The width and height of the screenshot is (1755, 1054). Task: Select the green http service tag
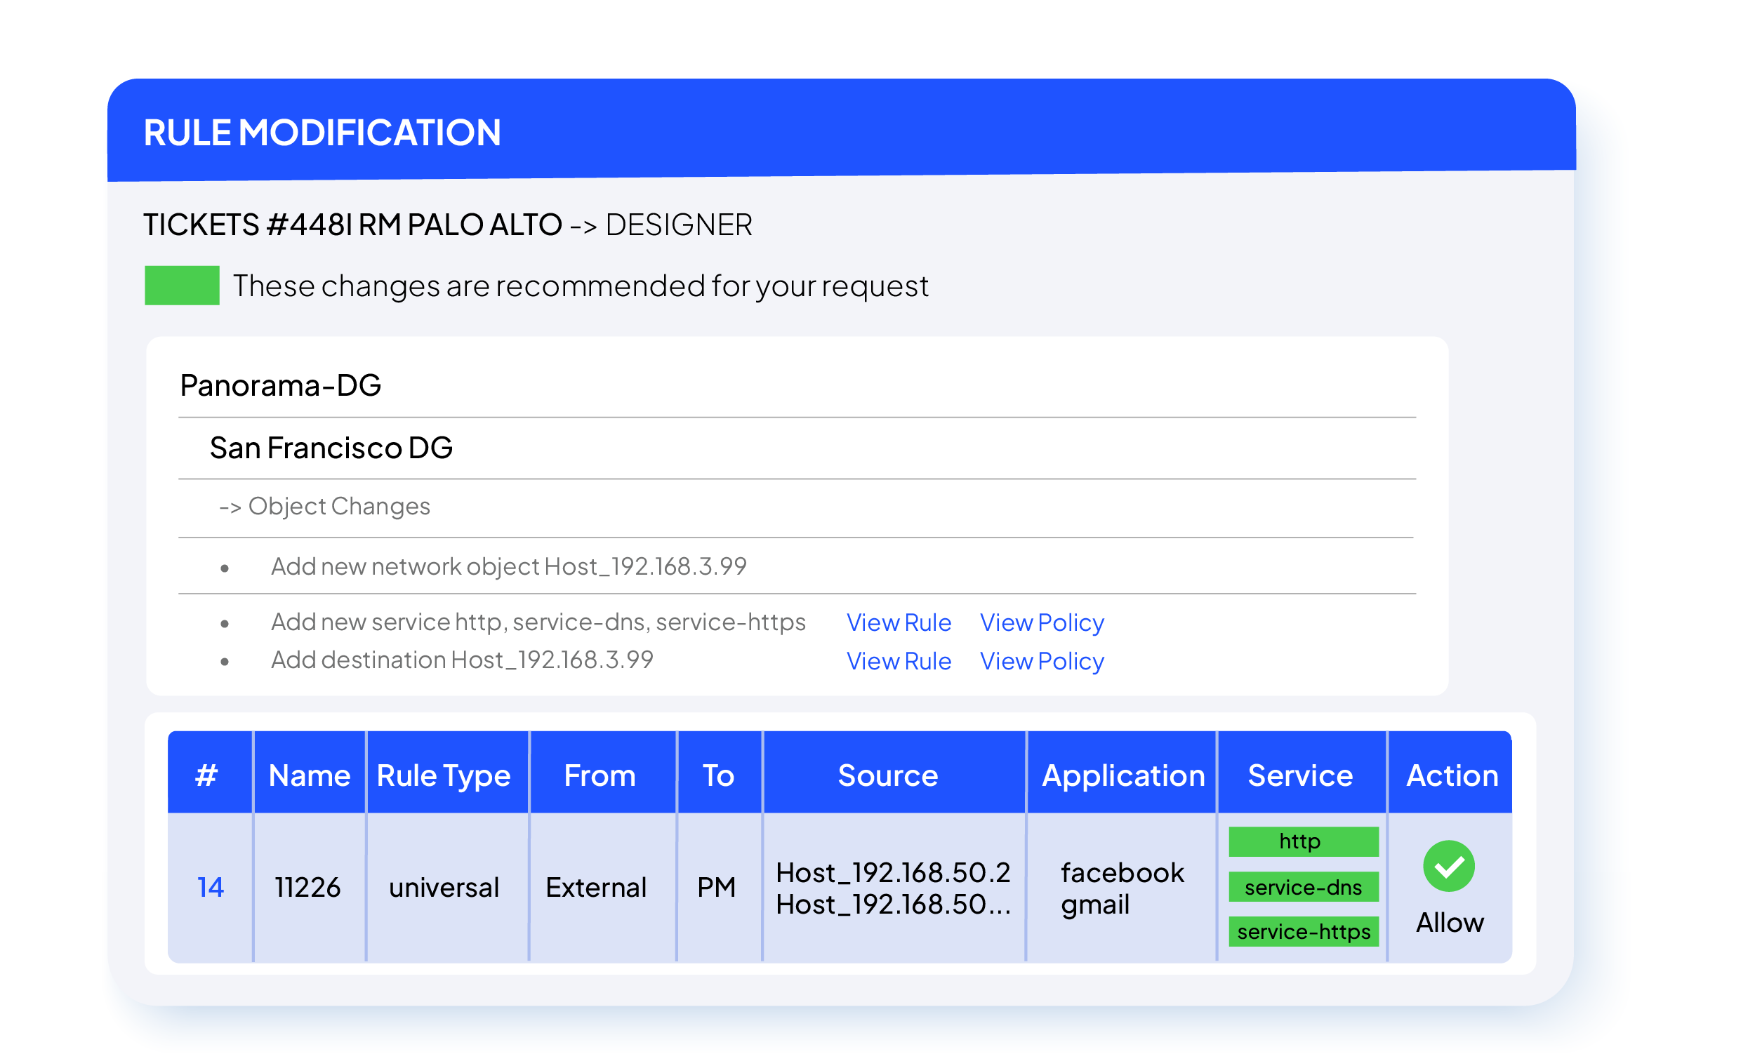1302,841
